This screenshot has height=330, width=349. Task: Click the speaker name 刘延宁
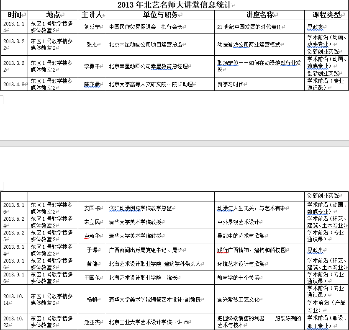pyautogui.click(x=91, y=27)
